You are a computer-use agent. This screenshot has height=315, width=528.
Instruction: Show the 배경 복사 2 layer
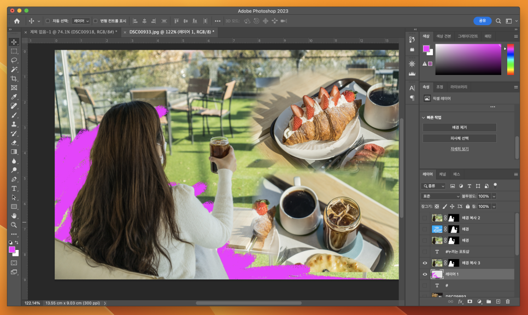(x=425, y=218)
